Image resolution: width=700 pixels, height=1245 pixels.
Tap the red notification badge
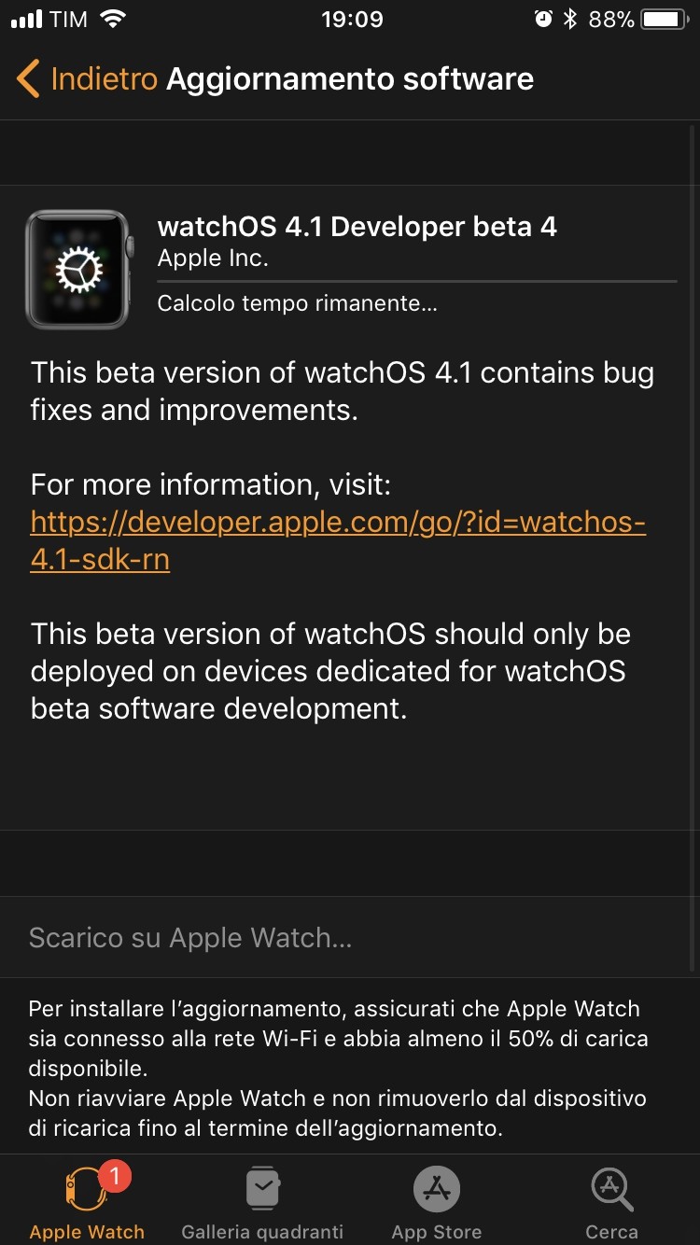point(115,1177)
